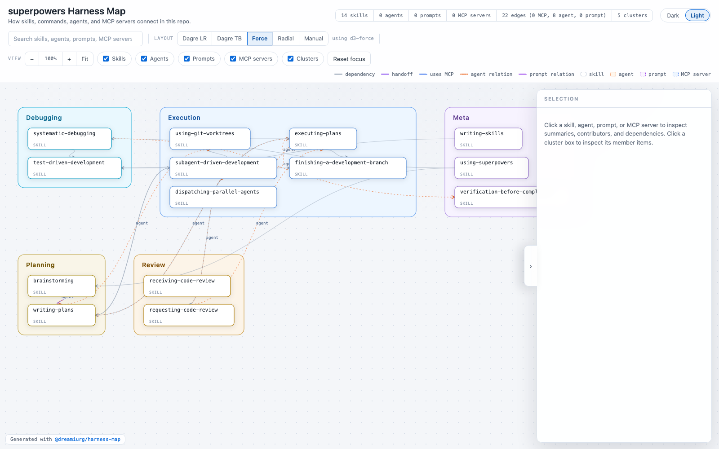This screenshot has width=719, height=449.
Task: Click the 100% zoom level button
Action: [x=51, y=59]
